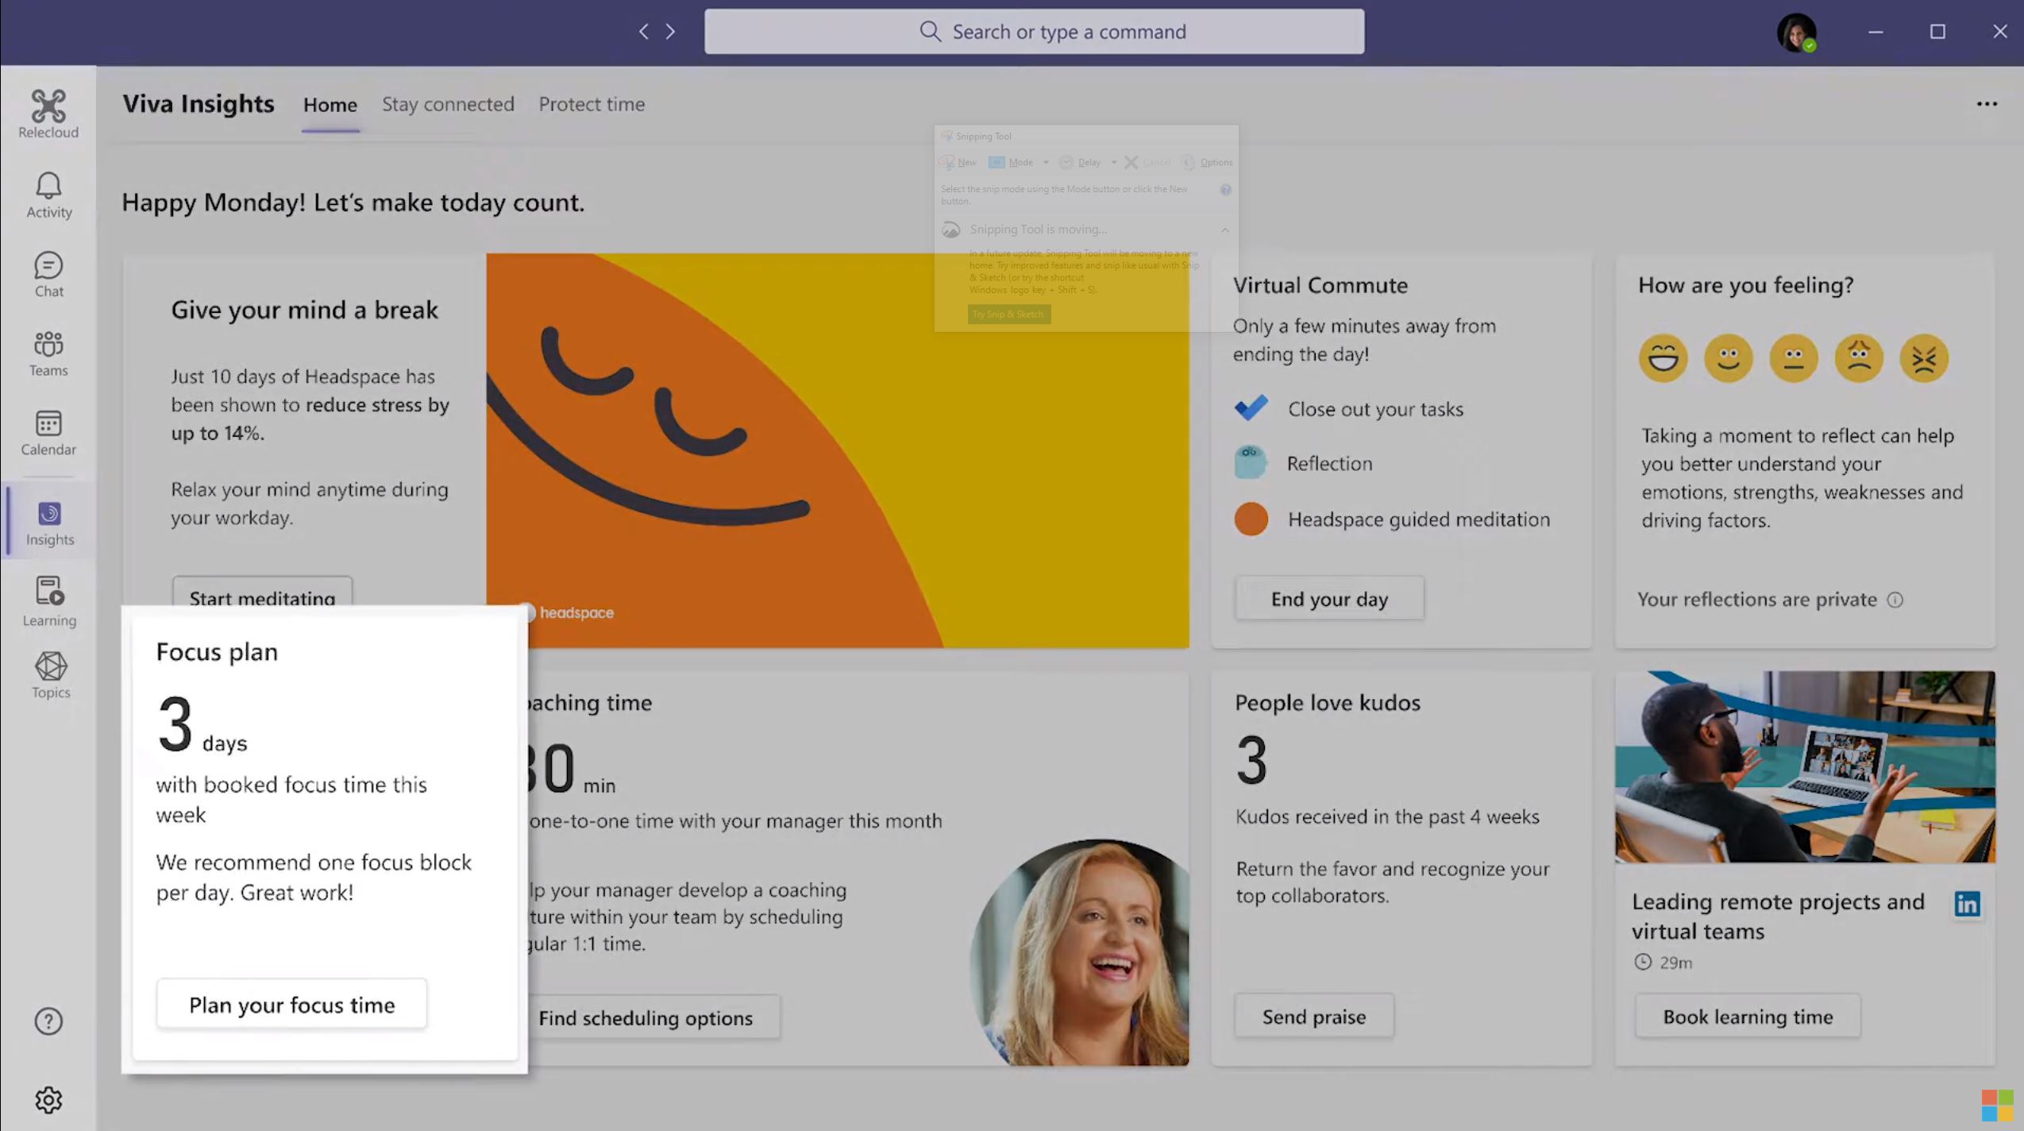This screenshot has height=1131, width=2024.
Task: Choose the neutral face emoji
Action: pos(1793,358)
